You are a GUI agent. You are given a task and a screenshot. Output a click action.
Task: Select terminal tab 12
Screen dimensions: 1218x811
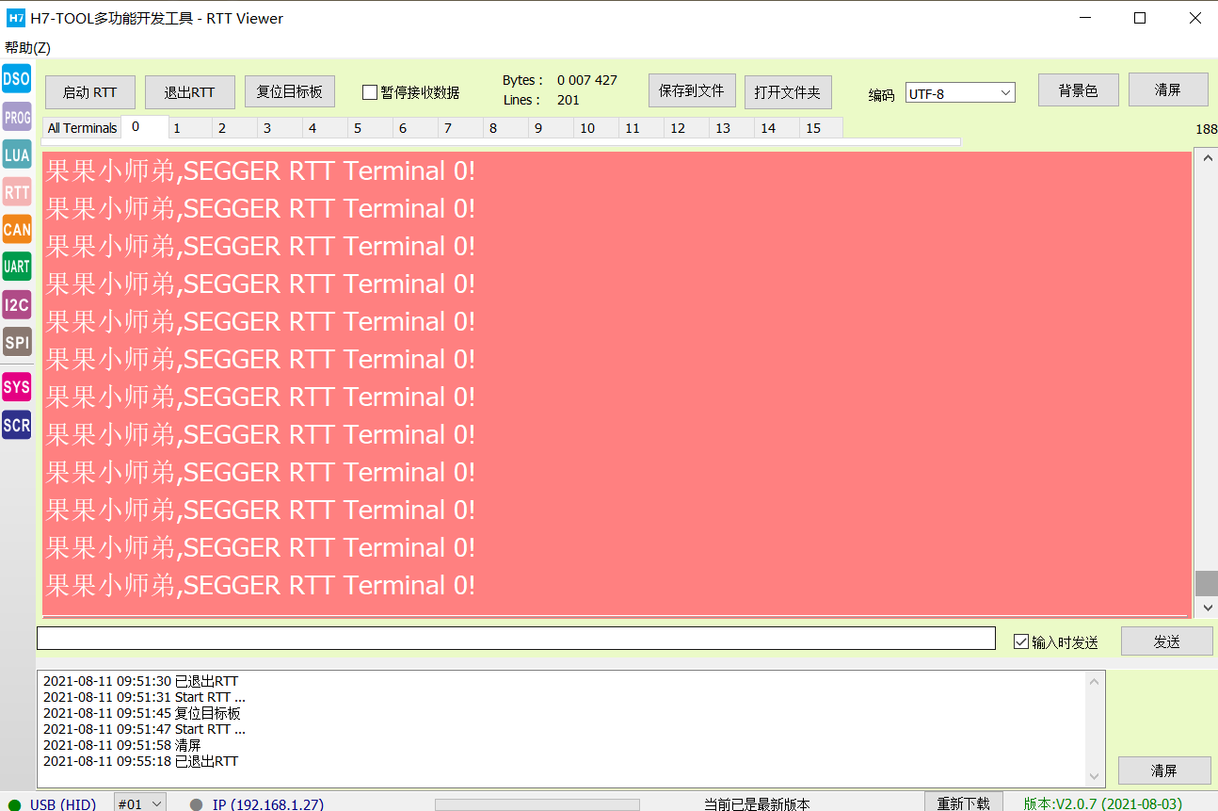687,128
